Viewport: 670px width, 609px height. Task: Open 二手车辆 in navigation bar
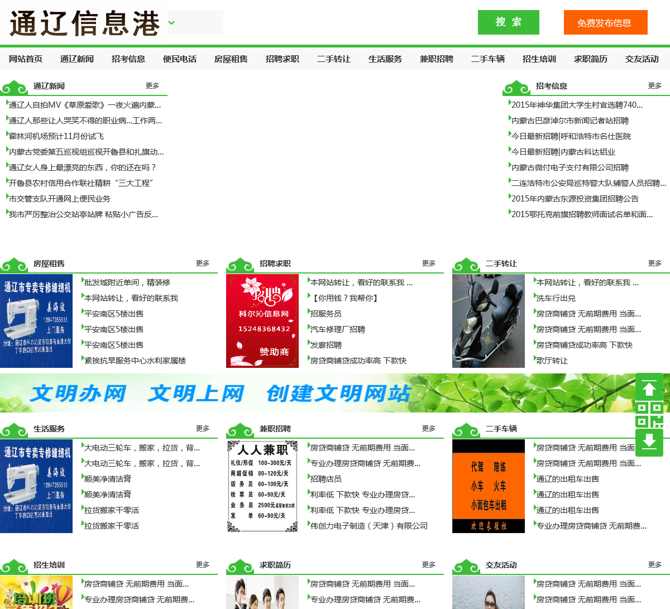tap(488, 59)
